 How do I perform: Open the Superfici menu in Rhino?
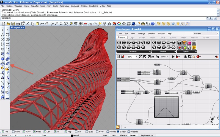tap(35, 6)
